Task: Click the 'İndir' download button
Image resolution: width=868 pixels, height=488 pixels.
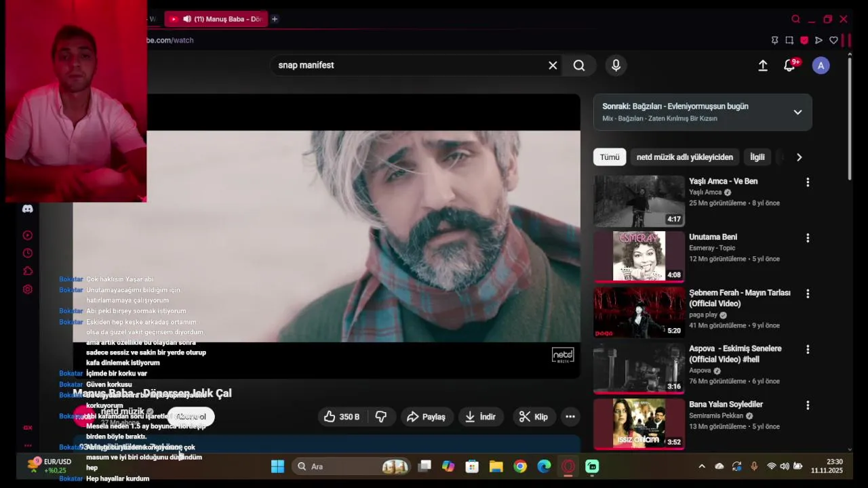Action: (481, 417)
